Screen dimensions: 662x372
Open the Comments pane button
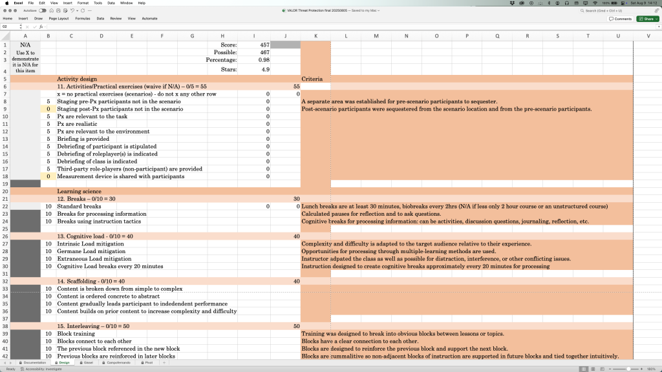(x=620, y=19)
